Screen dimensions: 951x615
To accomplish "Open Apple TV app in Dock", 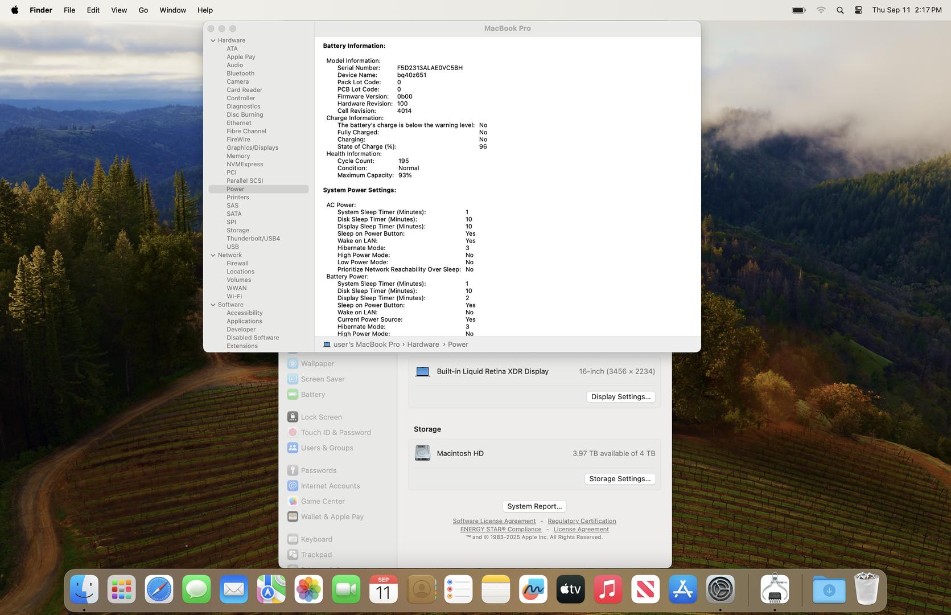I will (571, 589).
